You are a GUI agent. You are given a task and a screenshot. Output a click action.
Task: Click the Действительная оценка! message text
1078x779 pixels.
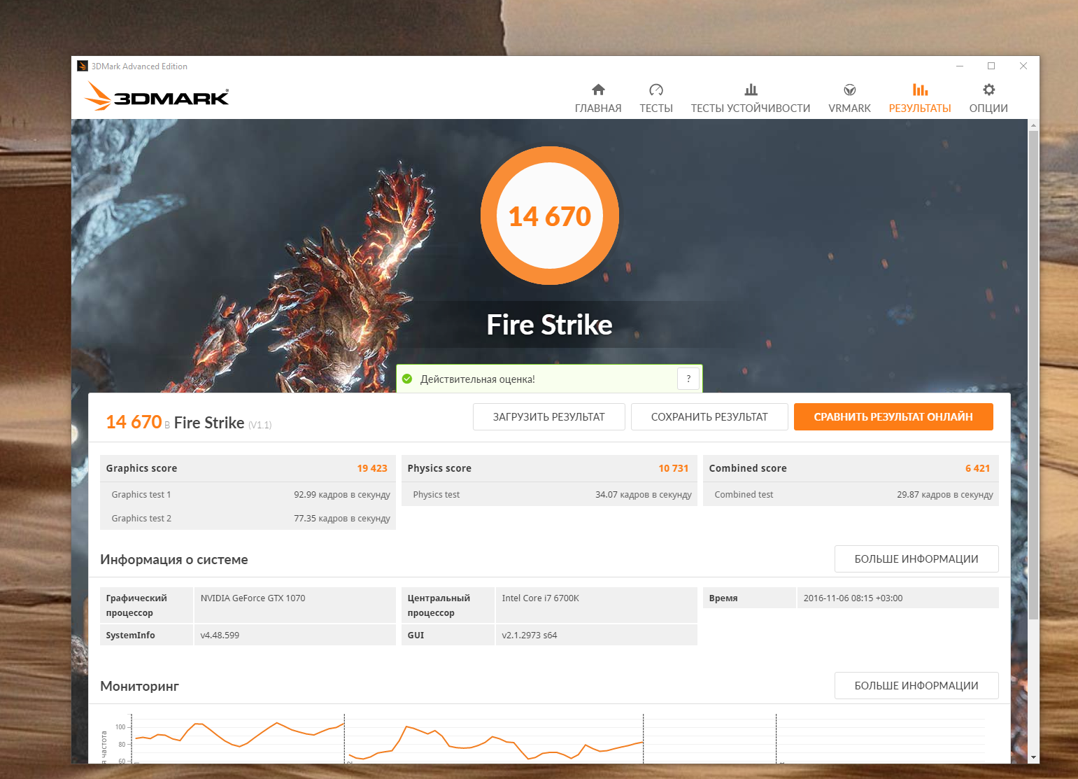point(478,379)
